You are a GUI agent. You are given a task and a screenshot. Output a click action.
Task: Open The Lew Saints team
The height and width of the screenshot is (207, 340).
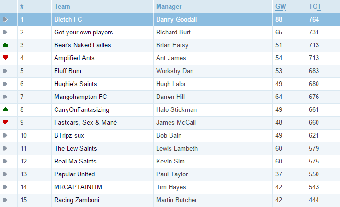point(76,148)
